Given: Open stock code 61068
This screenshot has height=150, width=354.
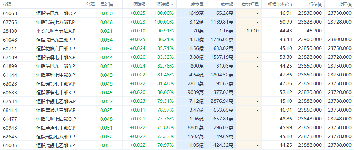Looking at the screenshot, I should pyautogui.click(x=10, y=13).
